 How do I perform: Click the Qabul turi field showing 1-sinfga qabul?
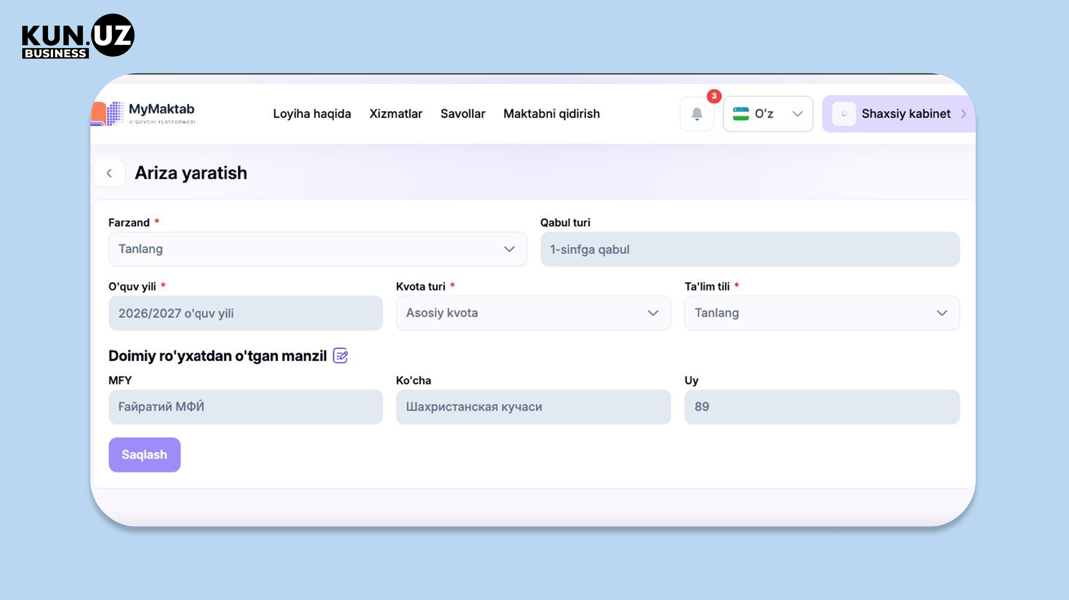[750, 249]
